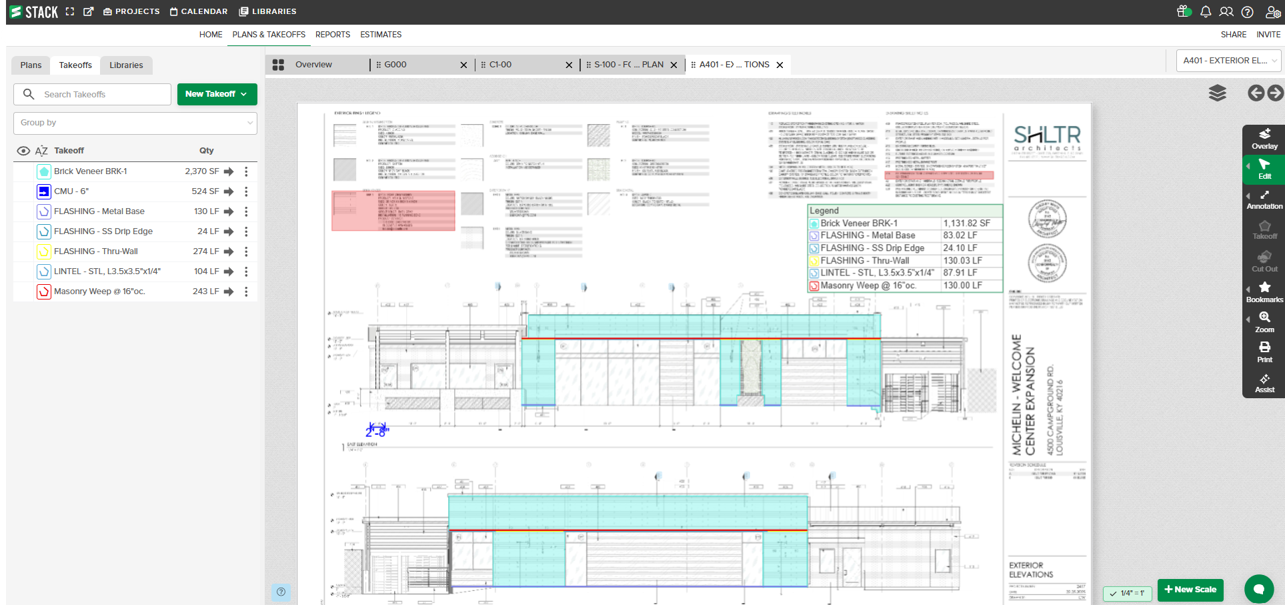Open the ESTIMATES menu
Screen dimensions: 1285x605
pyautogui.click(x=381, y=35)
